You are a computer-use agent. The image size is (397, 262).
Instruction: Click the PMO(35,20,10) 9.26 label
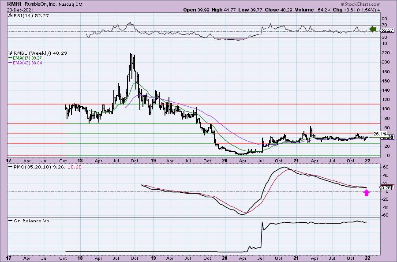click(x=40, y=167)
